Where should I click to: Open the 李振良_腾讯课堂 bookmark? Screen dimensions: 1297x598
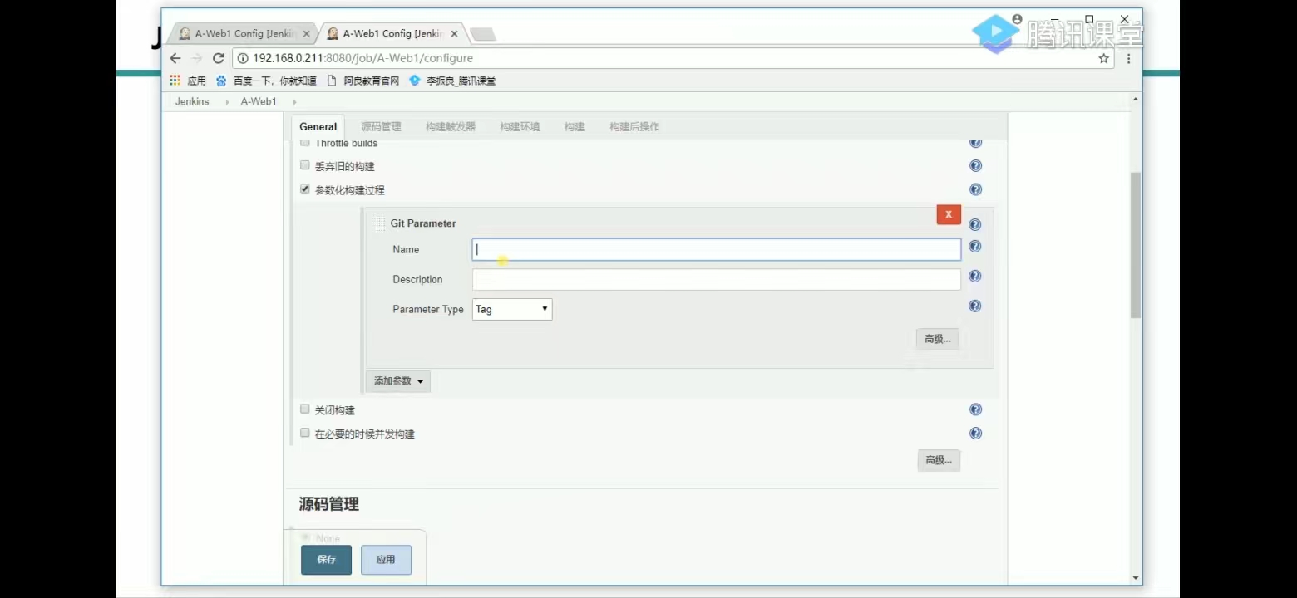(452, 81)
